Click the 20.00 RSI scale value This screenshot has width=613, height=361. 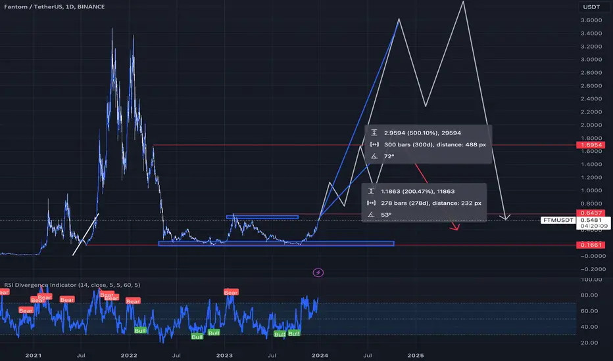(589, 343)
